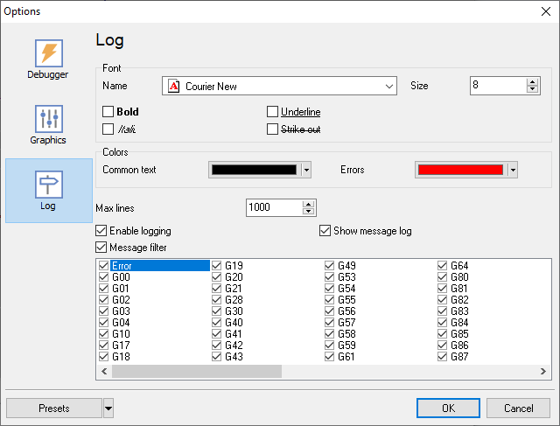Decrease the font Size value

click(533, 89)
